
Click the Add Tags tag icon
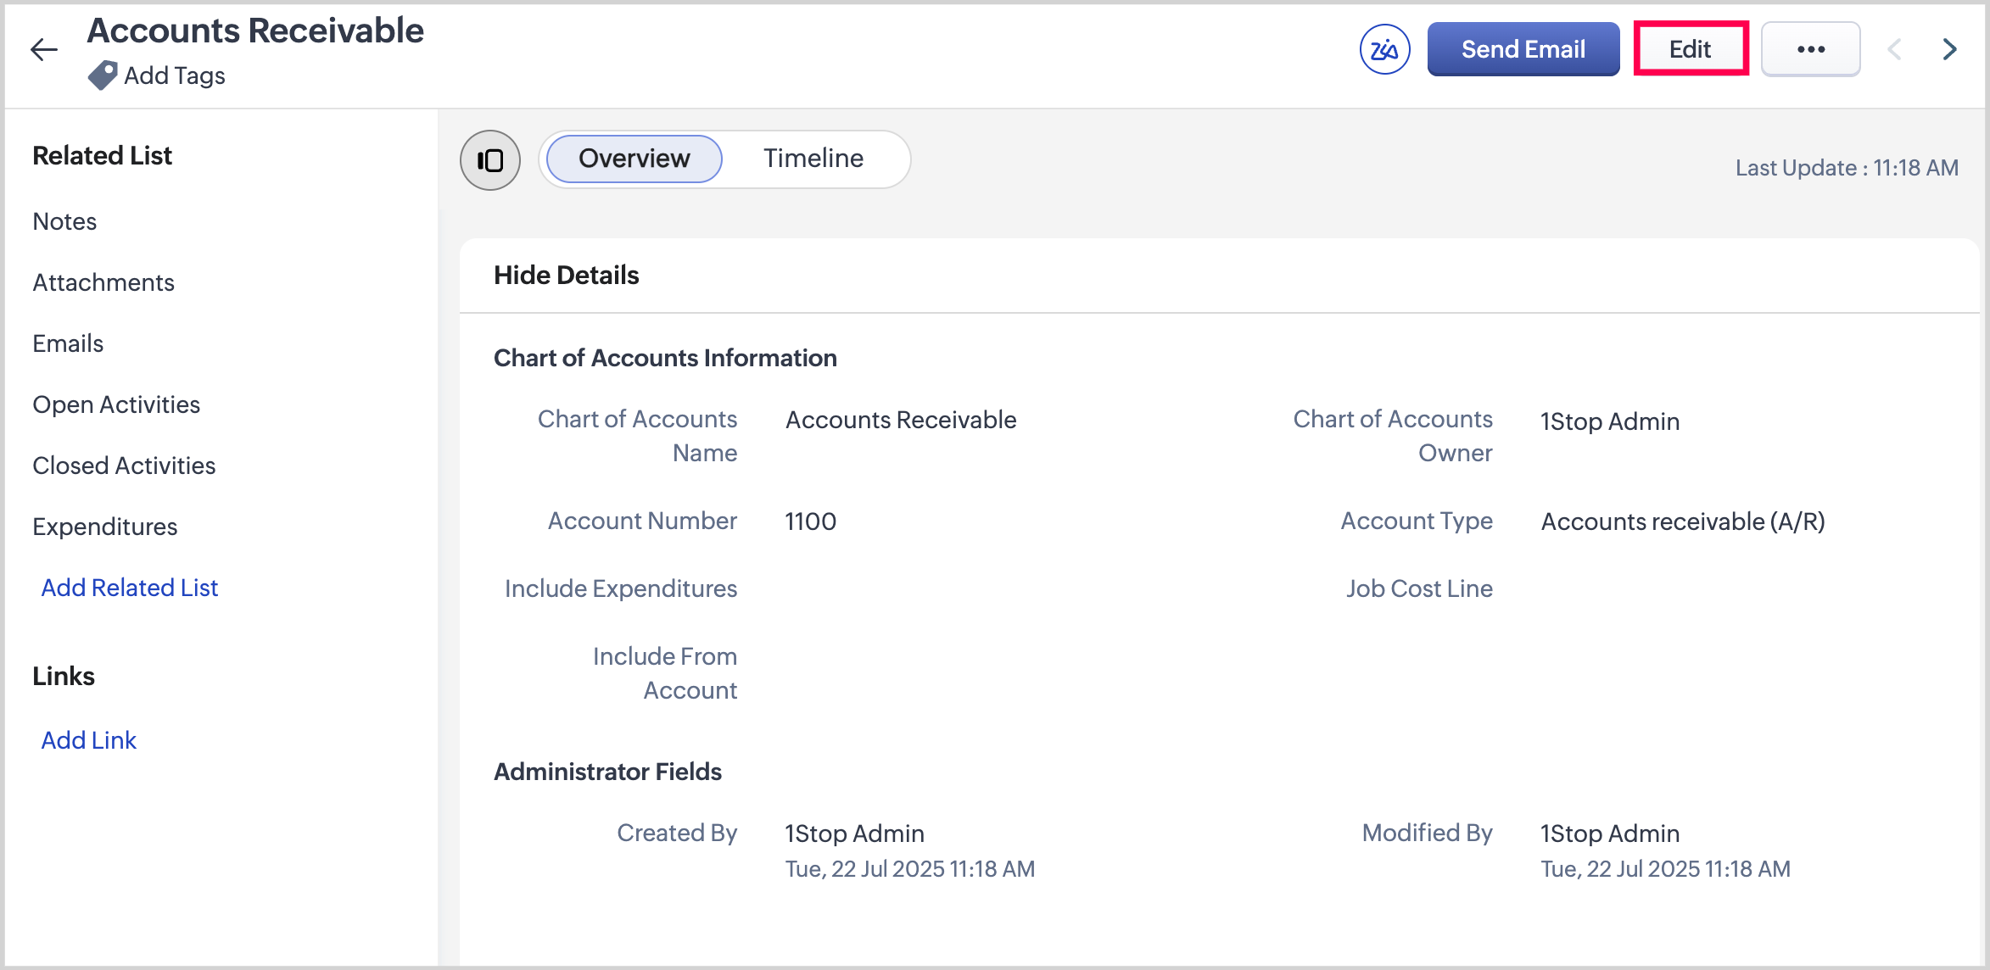pyautogui.click(x=103, y=75)
